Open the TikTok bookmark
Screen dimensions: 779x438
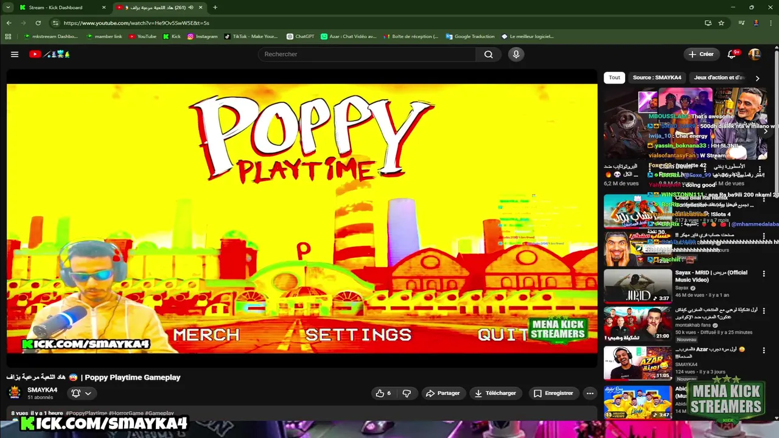(x=251, y=36)
